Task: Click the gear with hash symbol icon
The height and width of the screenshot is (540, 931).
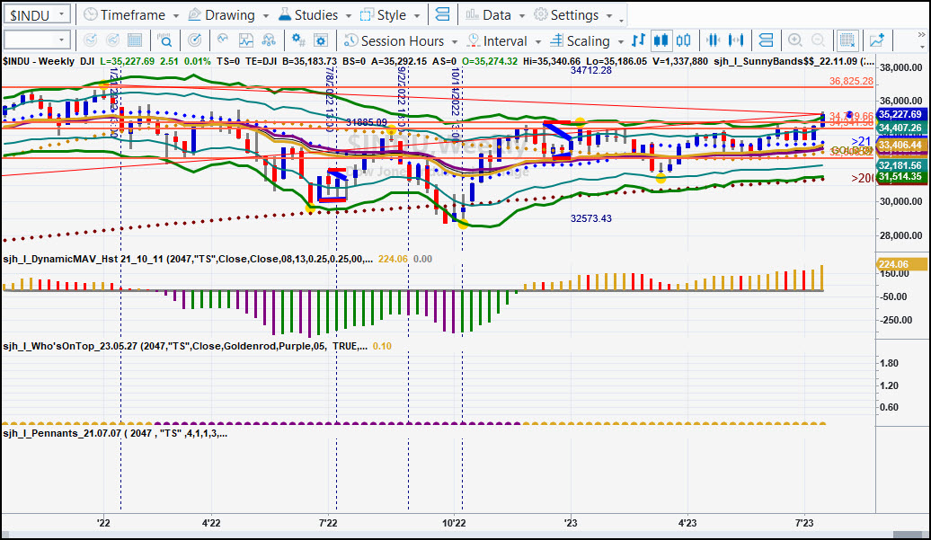Action: point(298,40)
